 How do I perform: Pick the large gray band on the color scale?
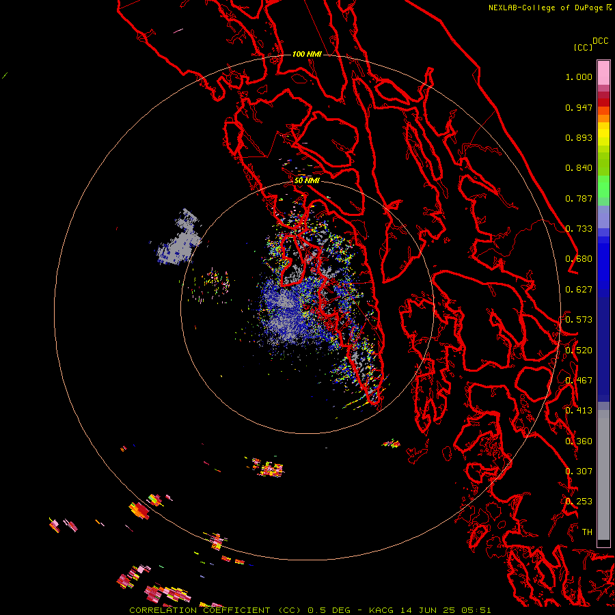603,478
